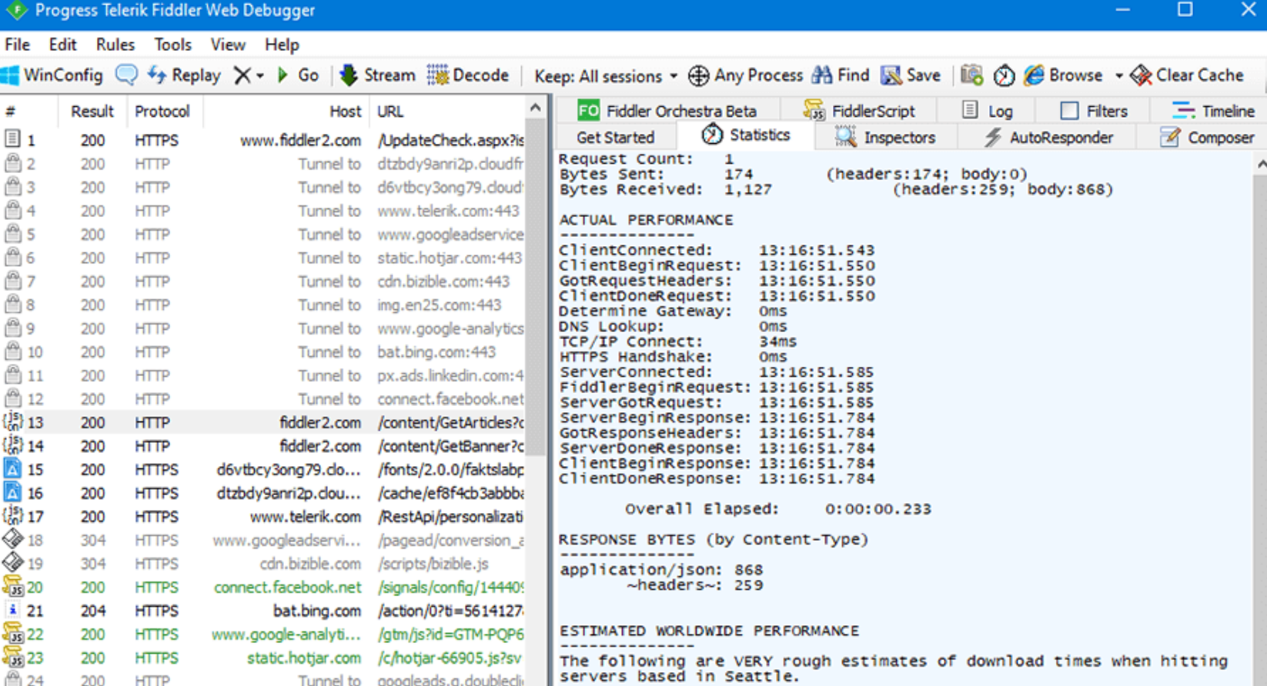Click lock icon of session 4 telerik tunnel
This screenshot has height=686, width=1267.
pyautogui.click(x=12, y=210)
